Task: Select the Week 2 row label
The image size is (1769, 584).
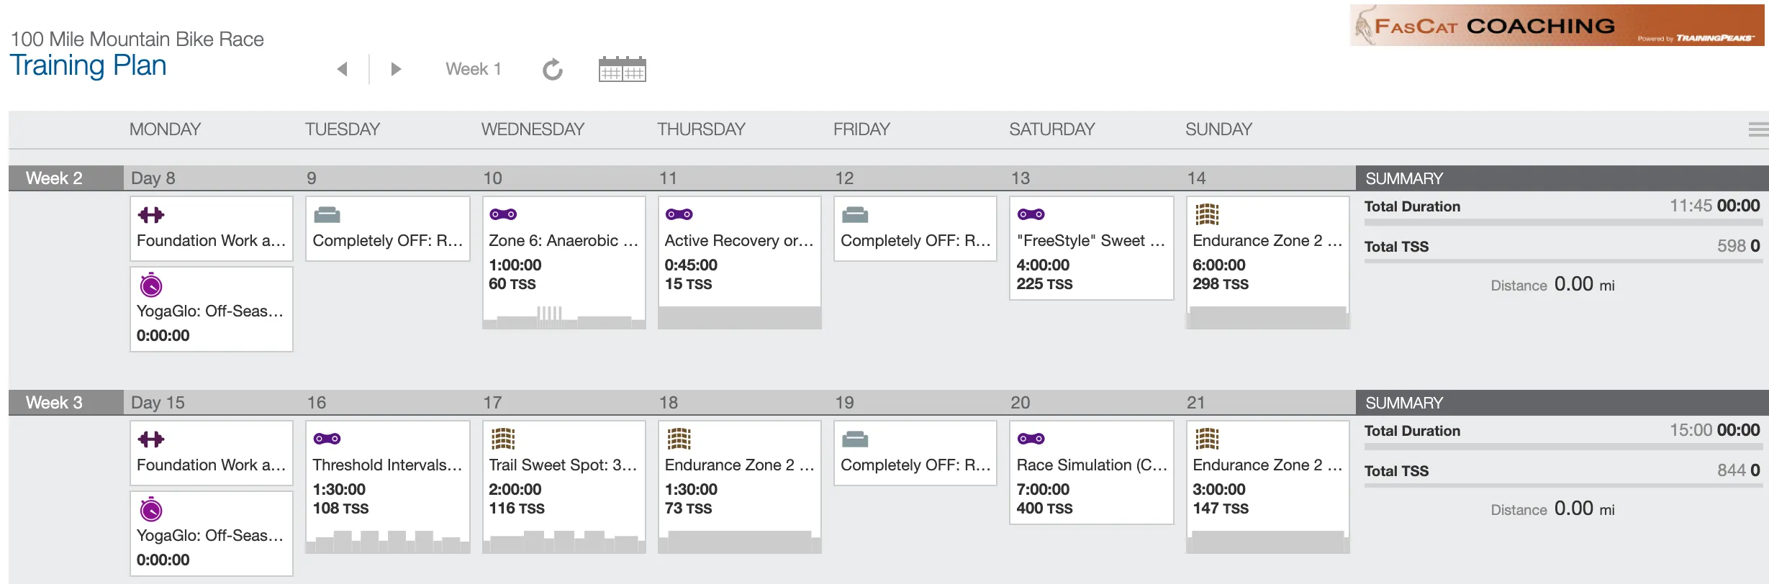Action: point(55,178)
